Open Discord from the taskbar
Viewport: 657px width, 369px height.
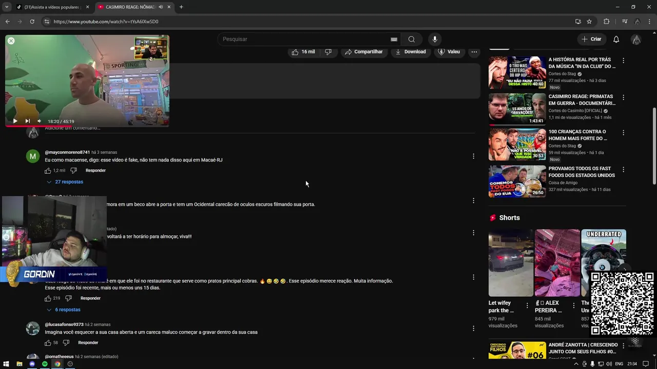[x=32, y=364]
